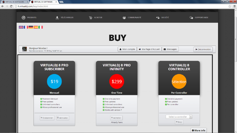Open the COMMUNAUTÉ menu item
This screenshot has width=237, height=133.
pos(134,17)
